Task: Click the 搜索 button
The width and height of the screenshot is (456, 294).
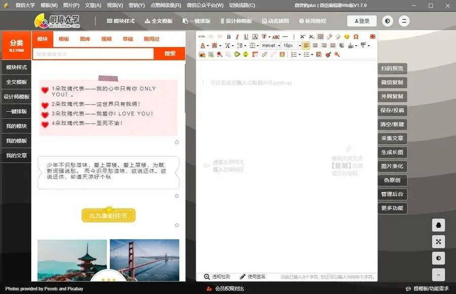Action: (170, 54)
